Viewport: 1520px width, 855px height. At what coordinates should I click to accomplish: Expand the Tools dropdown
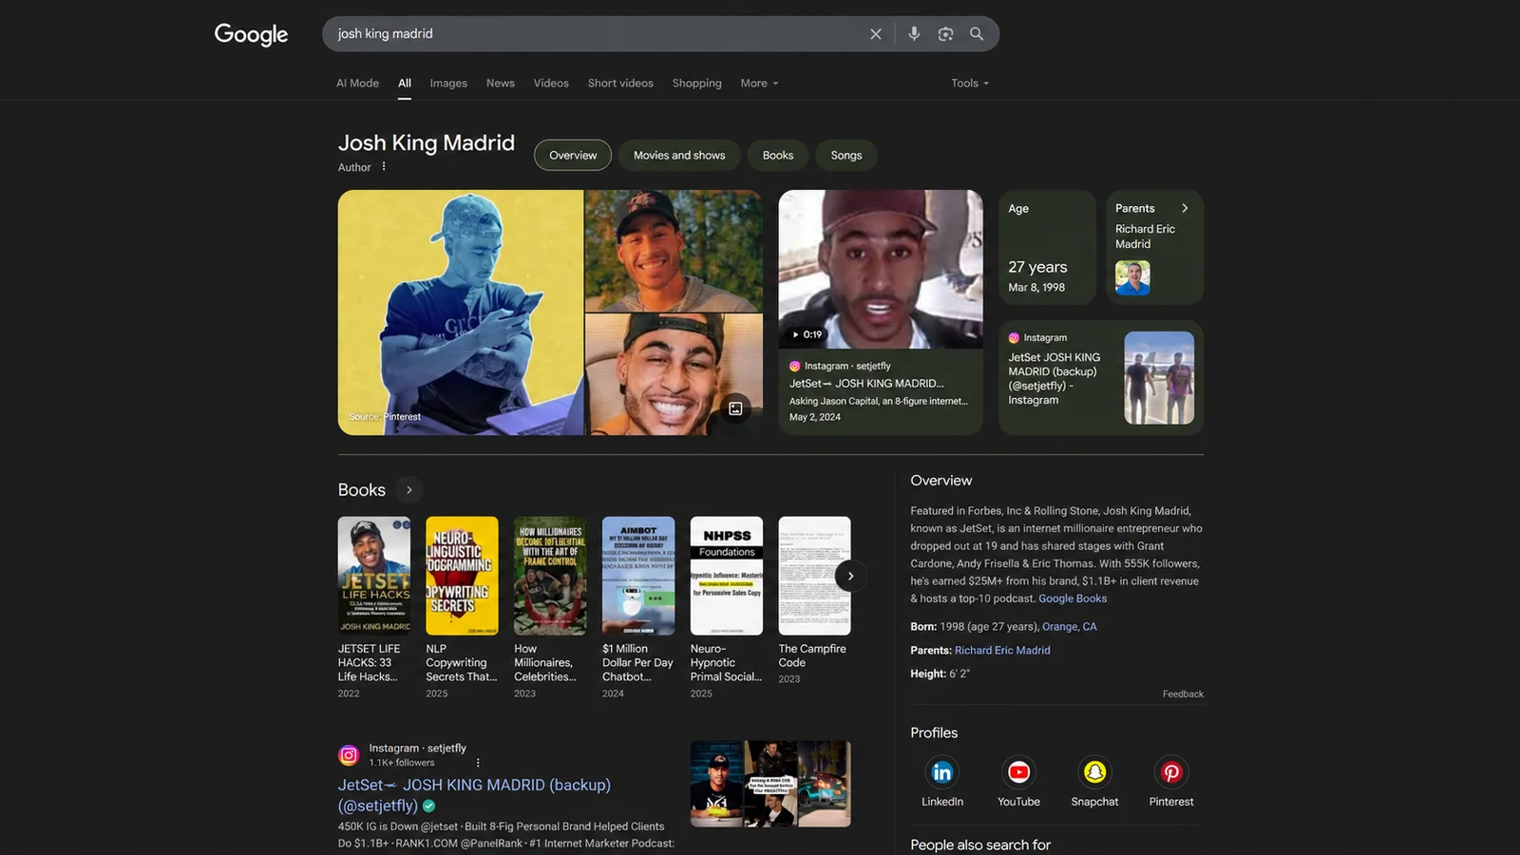[x=970, y=84]
